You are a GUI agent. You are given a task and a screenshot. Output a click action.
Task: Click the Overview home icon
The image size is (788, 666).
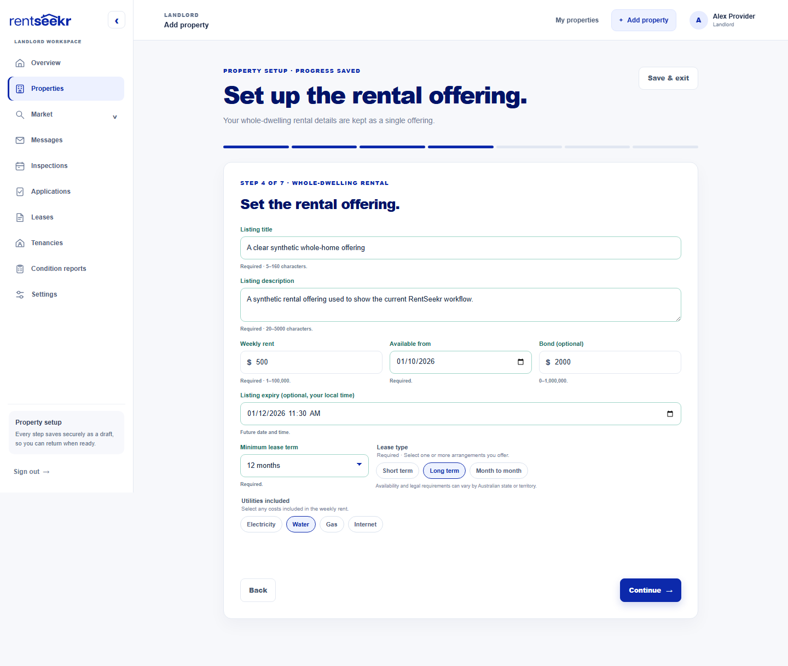click(x=20, y=63)
